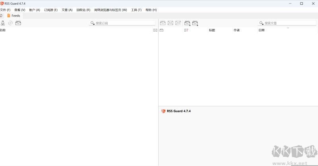Switch to the Feeds tab

click(14, 15)
